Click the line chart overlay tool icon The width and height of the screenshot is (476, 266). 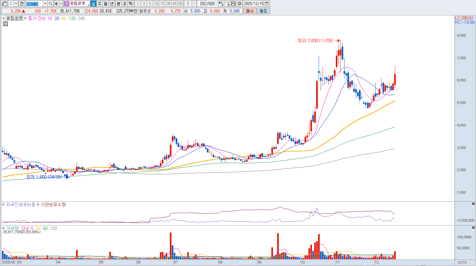[x=227, y=4]
